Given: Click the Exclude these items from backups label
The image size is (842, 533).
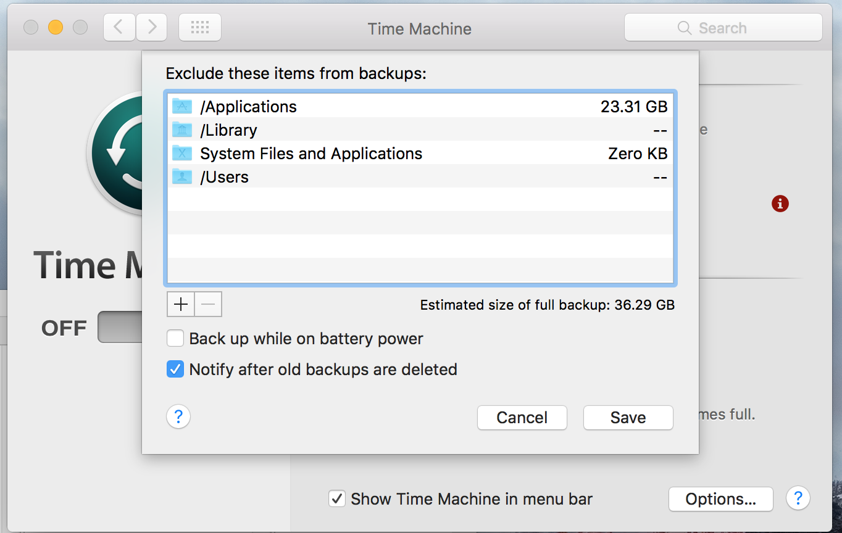Looking at the screenshot, I should coord(296,74).
